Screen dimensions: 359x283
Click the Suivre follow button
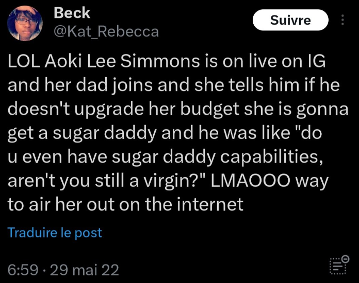tap(290, 21)
